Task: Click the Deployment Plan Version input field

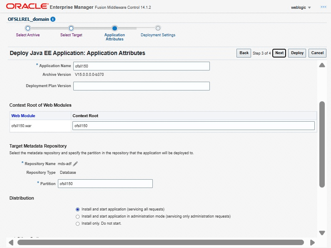Action: [142, 86]
